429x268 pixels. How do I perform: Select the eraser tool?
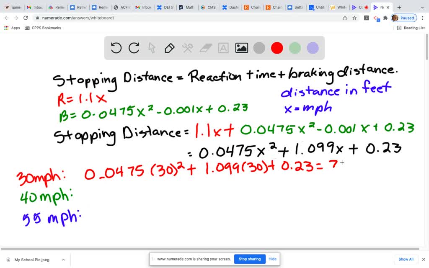[206, 48]
